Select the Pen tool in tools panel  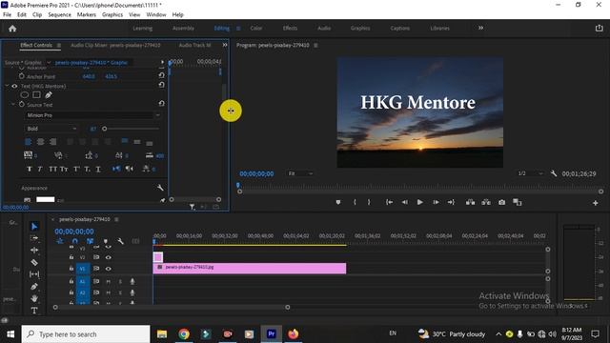point(34,286)
